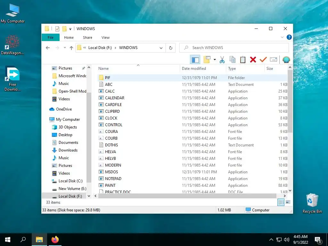
Task: Select the PIF folder
Action: tap(193, 78)
